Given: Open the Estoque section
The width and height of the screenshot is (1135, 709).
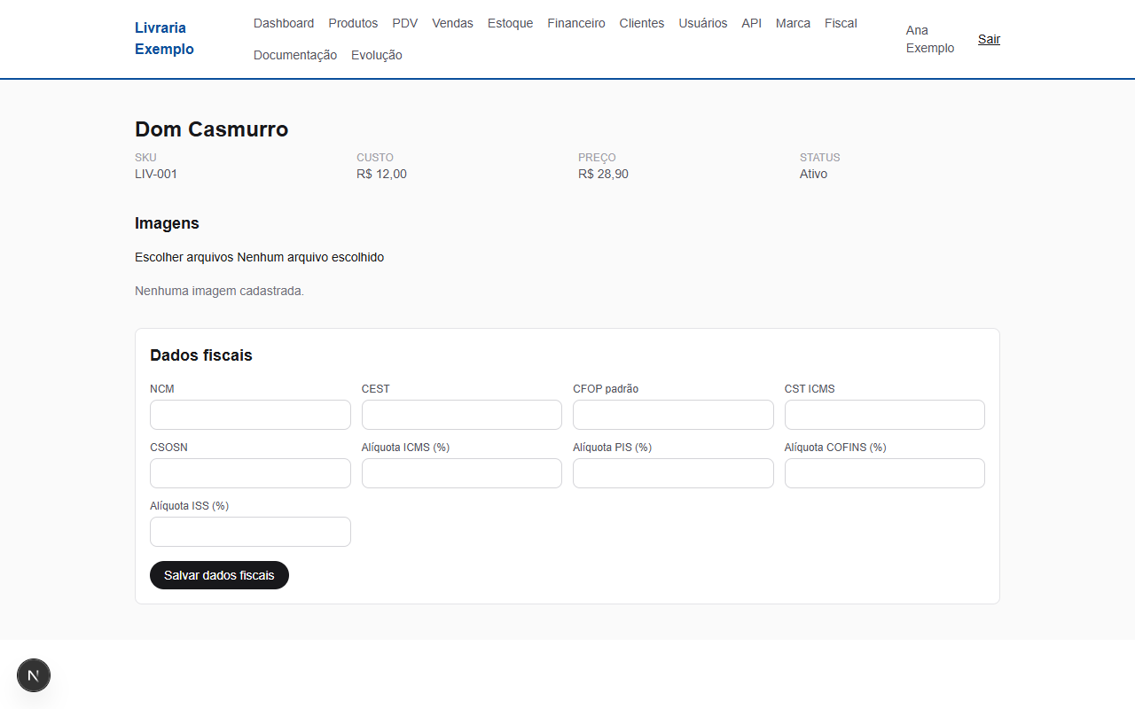Looking at the screenshot, I should tap(511, 23).
